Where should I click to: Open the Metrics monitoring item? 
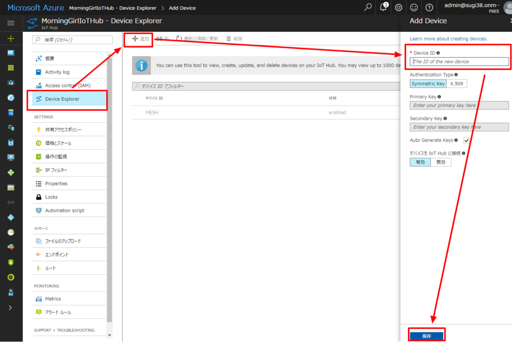[69, 299]
